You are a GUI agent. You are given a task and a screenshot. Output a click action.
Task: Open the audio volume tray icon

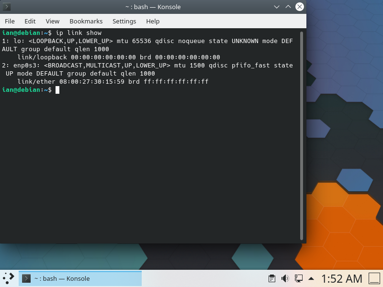(285, 278)
